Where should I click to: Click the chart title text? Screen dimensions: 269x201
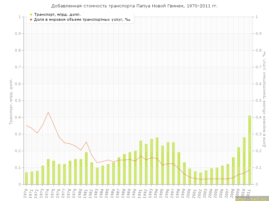(x=134, y=6)
